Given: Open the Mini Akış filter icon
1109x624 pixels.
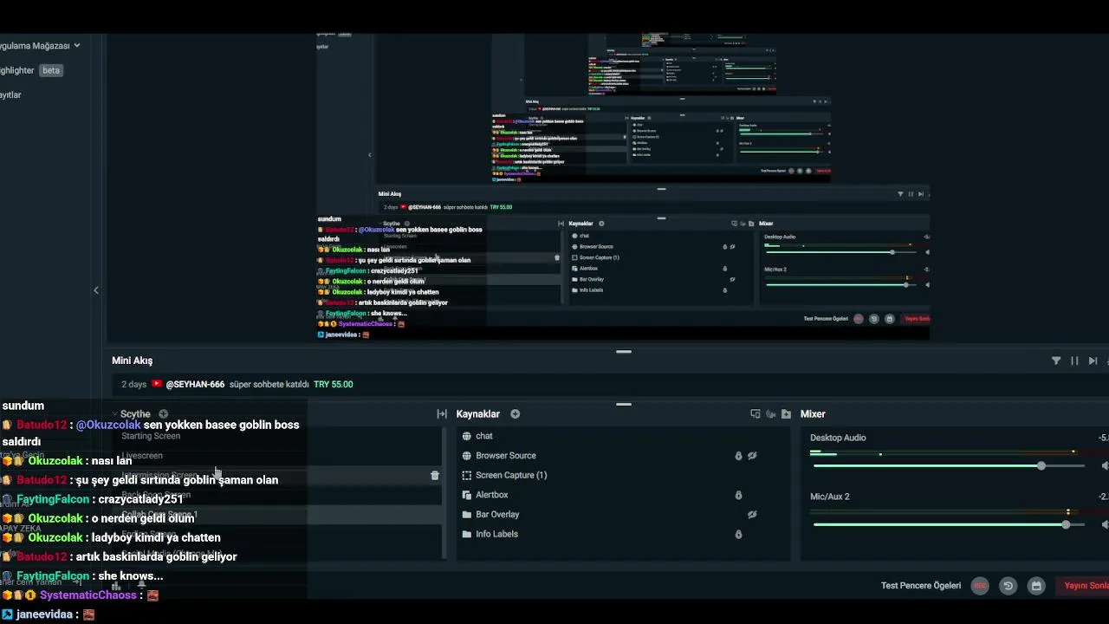Looking at the screenshot, I should tap(1056, 361).
